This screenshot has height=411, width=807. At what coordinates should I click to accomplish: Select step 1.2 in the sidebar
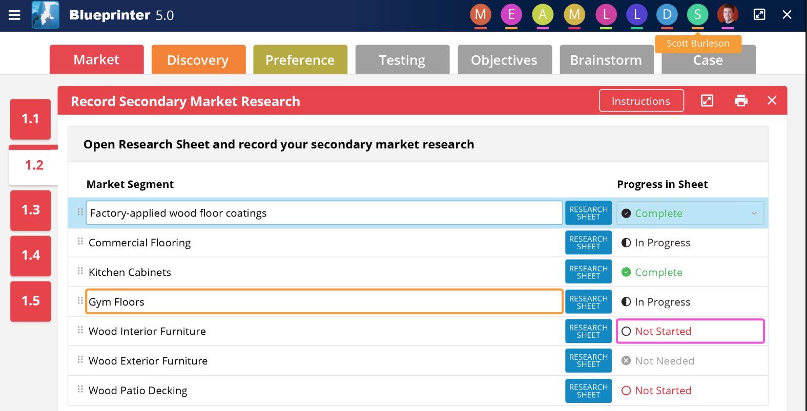point(34,165)
